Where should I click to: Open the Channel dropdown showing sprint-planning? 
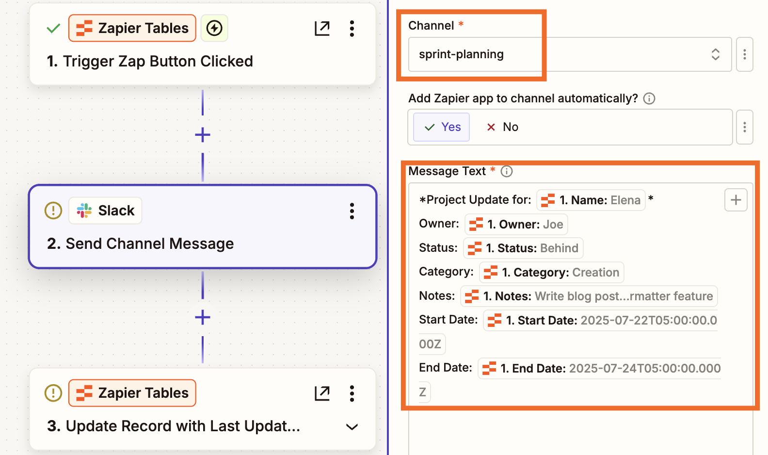(x=570, y=54)
